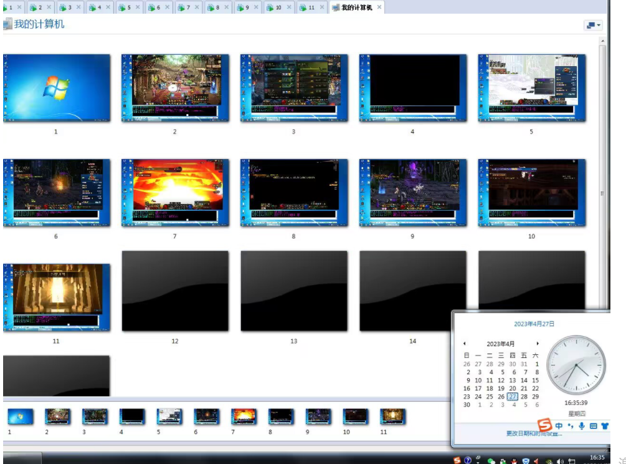This screenshot has width=626, height=464.
Task: Open the QQ penguin tray icon
Action: (515, 462)
